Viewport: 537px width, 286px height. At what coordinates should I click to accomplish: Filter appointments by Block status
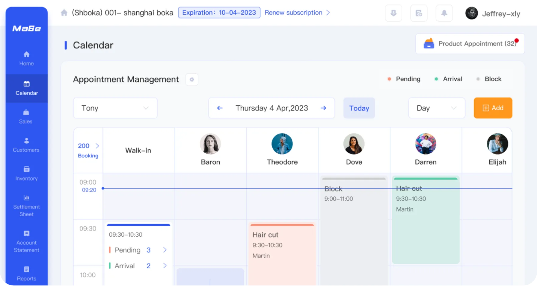pos(489,79)
